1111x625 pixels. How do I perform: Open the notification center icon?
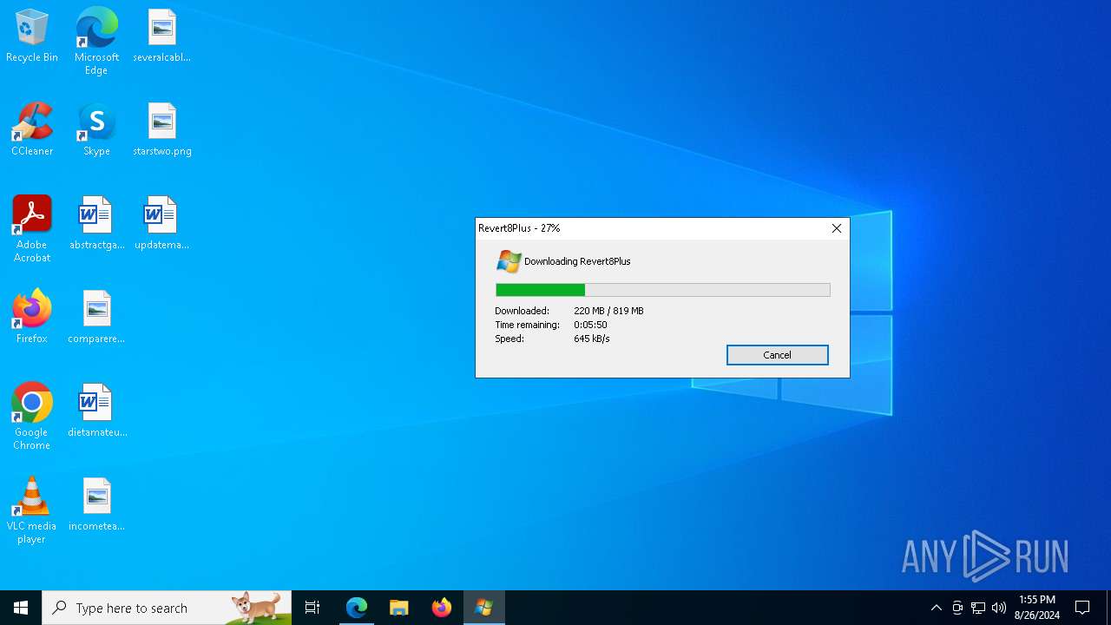(1082, 608)
